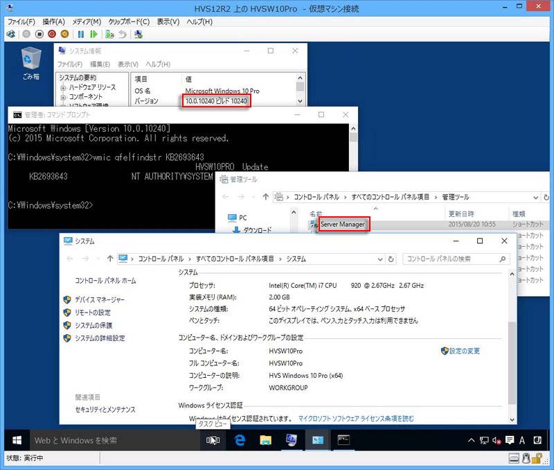Click the Checkpoint toolbar icon
This screenshot has height=470, width=554.
(x=109, y=34)
